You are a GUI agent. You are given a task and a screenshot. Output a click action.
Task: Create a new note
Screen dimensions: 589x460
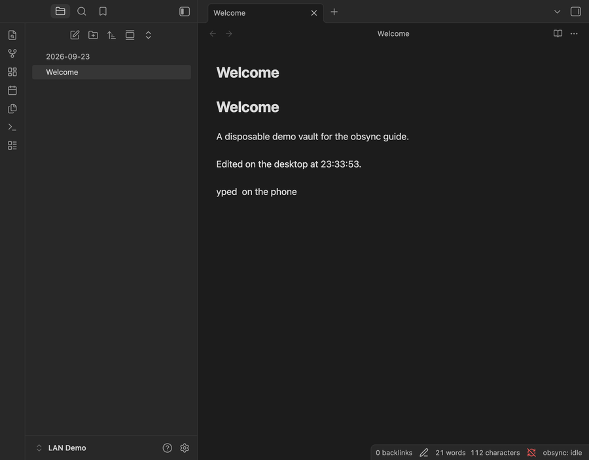point(75,35)
